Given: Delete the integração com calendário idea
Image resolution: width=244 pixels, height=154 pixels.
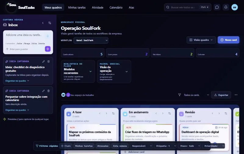Looking at the screenshot, I should point(48,91).
